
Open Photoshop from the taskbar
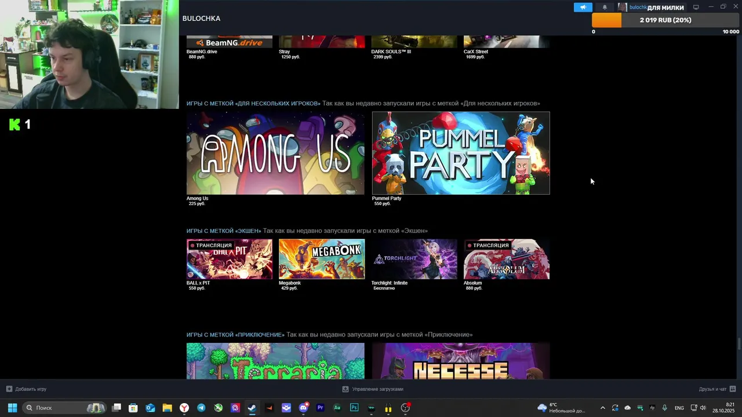[x=354, y=408]
